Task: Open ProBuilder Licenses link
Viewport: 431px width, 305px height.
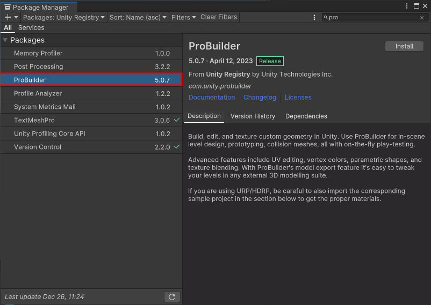Action: pyautogui.click(x=298, y=98)
